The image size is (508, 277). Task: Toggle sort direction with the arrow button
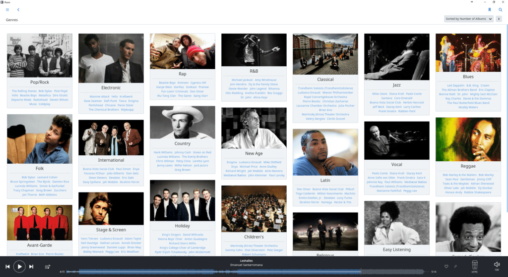(x=499, y=19)
